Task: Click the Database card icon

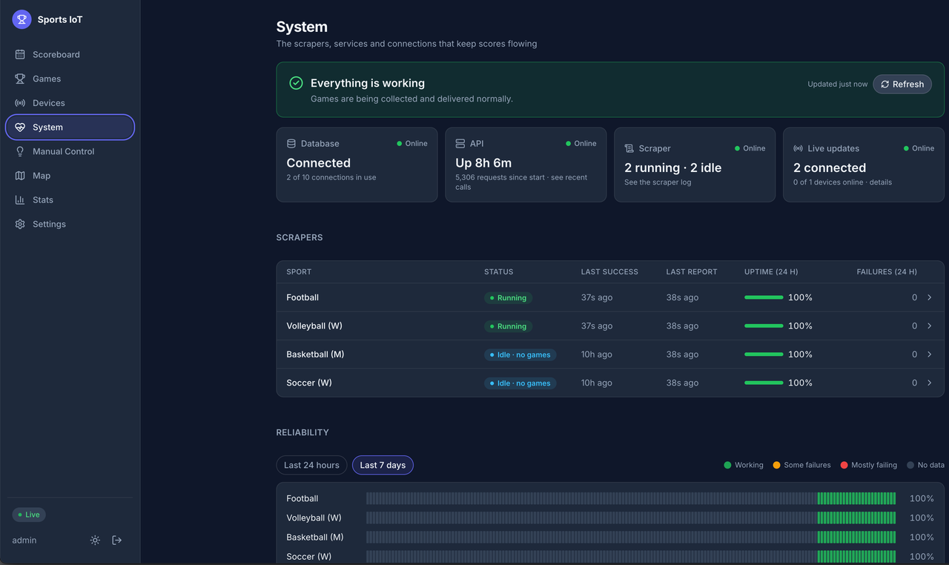Action: 291,144
